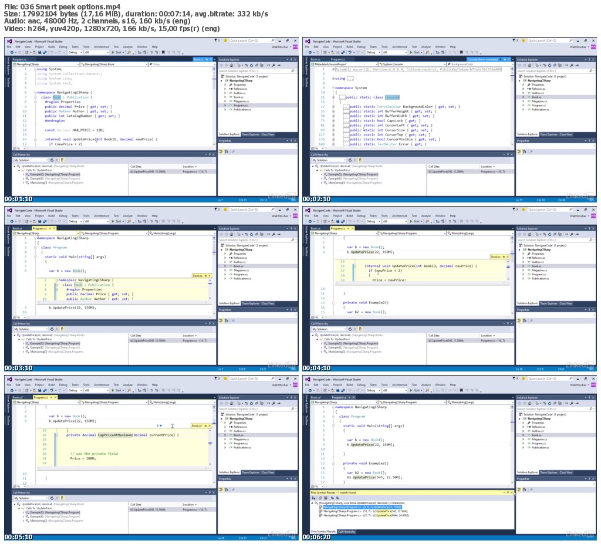Viewport: 601px width, 544px height.
Task: Click the Remove Root X icon in the 00:05:10 Call Hierarchy
Action: pyautogui.click(x=57, y=498)
